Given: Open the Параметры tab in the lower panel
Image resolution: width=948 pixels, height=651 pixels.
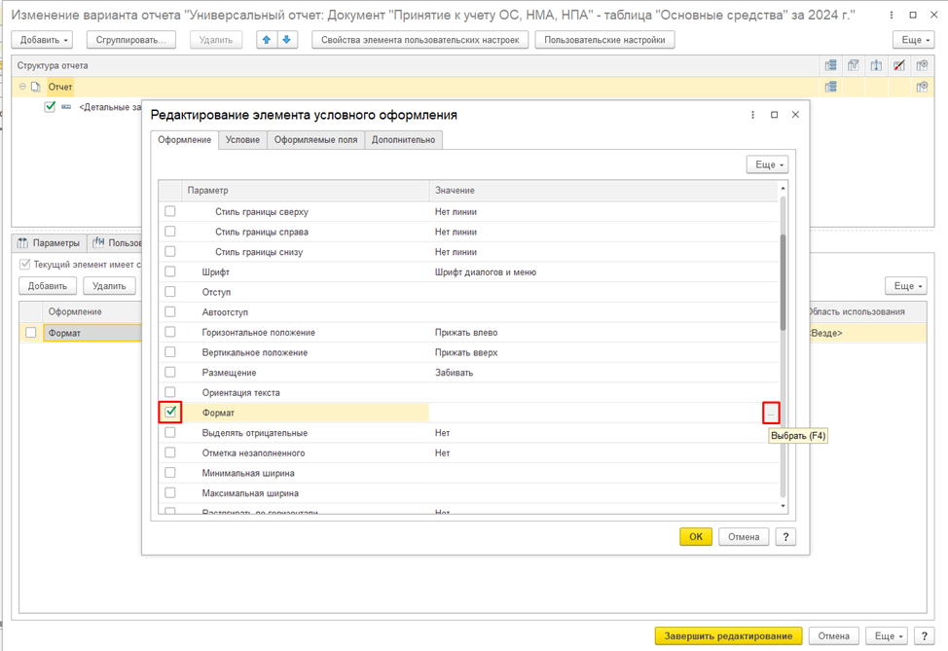Looking at the screenshot, I should pyautogui.click(x=49, y=243).
